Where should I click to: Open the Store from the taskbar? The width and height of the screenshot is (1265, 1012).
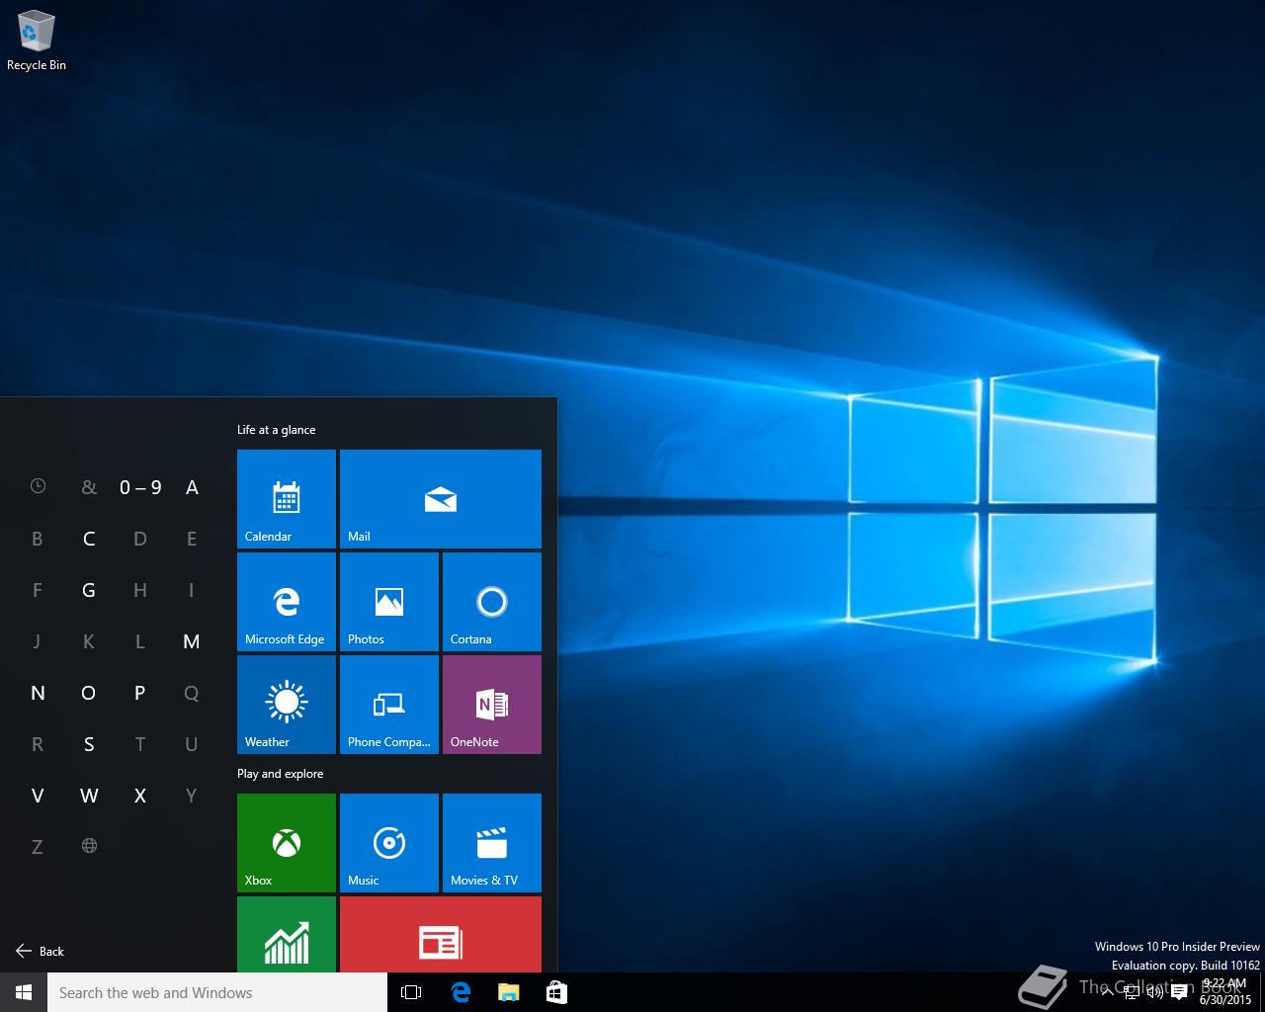coord(556,992)
